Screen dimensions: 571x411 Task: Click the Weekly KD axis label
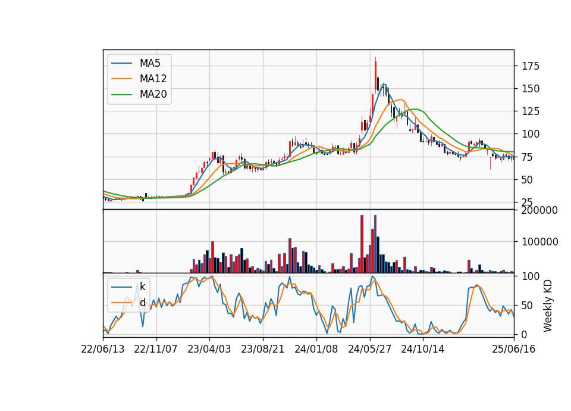click(x=548, y=306)
